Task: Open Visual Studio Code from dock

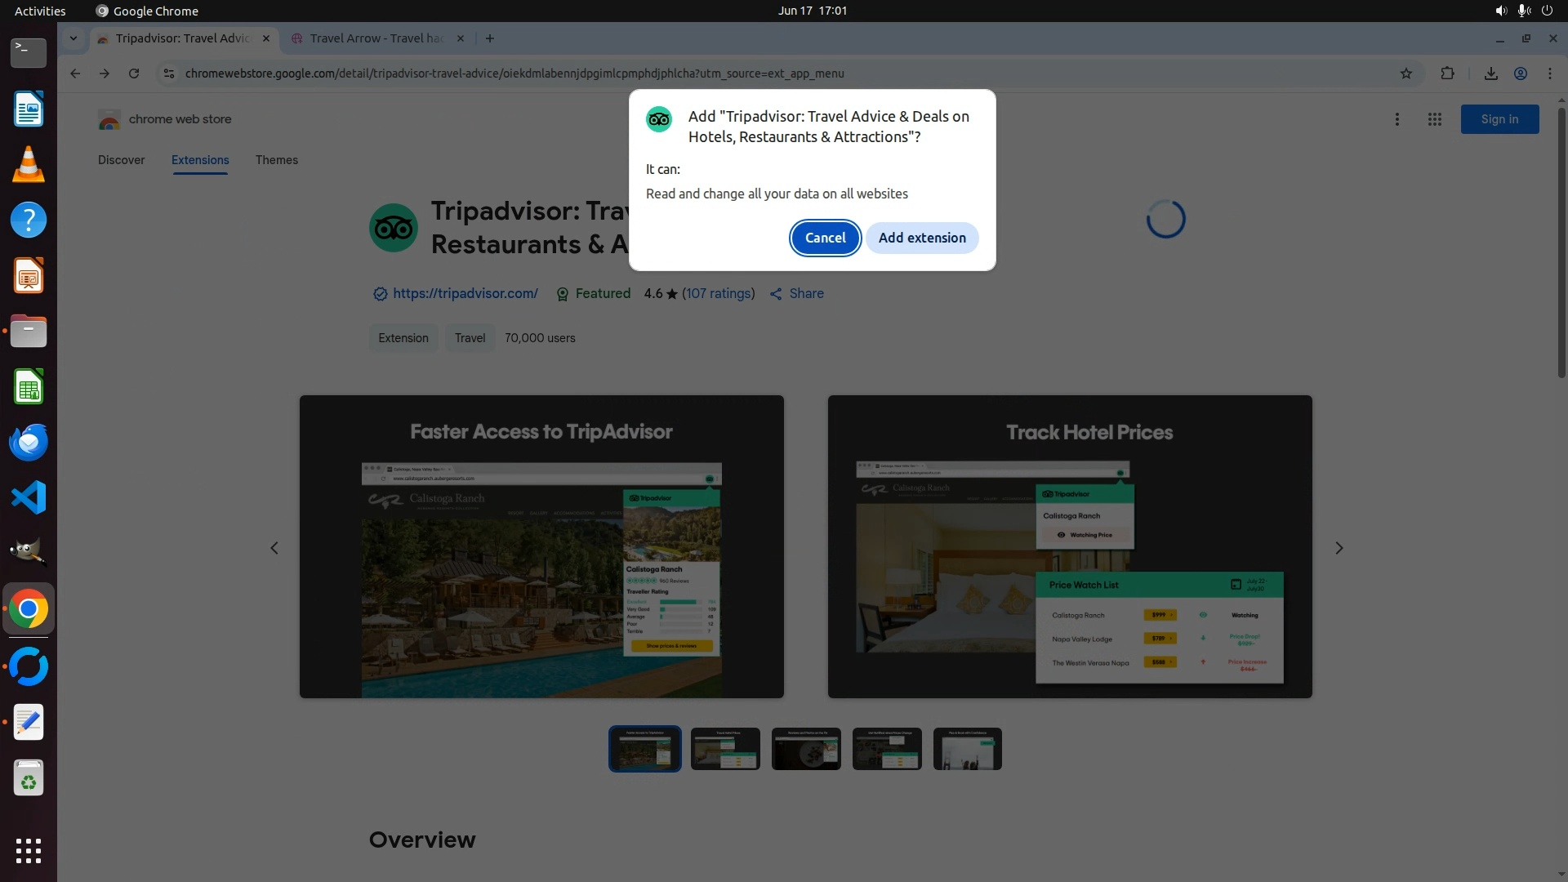Action: pyautogui.click(x=29, y=497)
